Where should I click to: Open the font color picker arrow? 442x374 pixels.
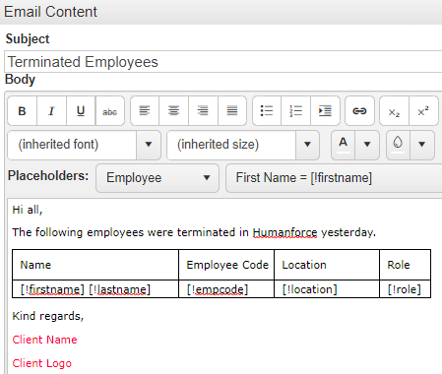(367, 145)
